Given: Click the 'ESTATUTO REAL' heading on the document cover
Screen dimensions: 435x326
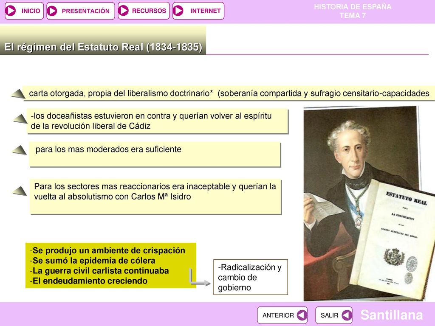Looking at the screenshot, I should [x=407, y=198].
